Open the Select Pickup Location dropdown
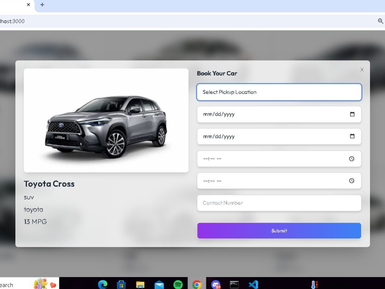The image size is (385, 289). tap(279, 92)
